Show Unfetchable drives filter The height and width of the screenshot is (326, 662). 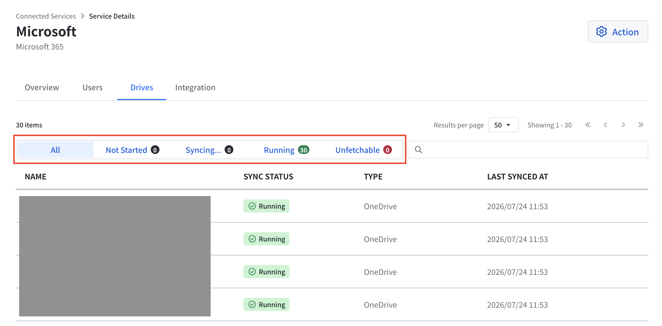pyautogui.click(x=364, y=150)
